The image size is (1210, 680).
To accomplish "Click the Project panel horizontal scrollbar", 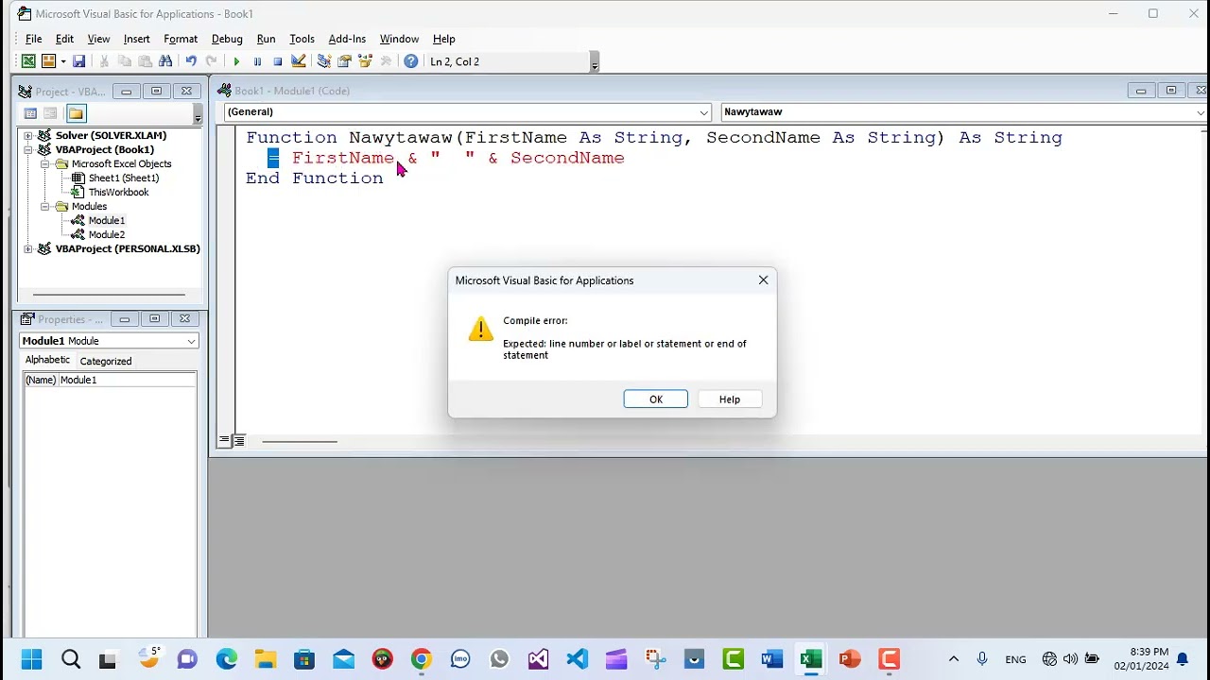I will coord(109,294).
